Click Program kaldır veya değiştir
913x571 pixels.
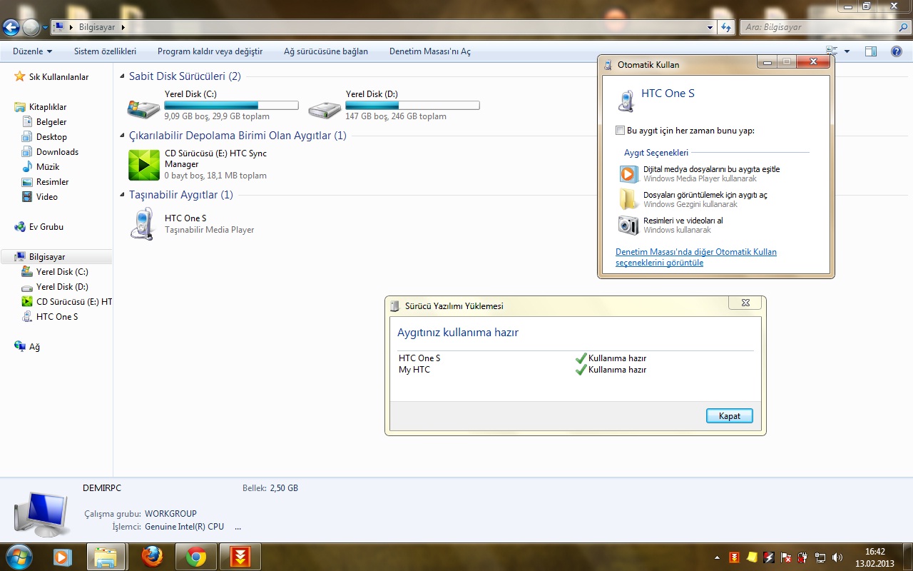[x=210, y=51]
